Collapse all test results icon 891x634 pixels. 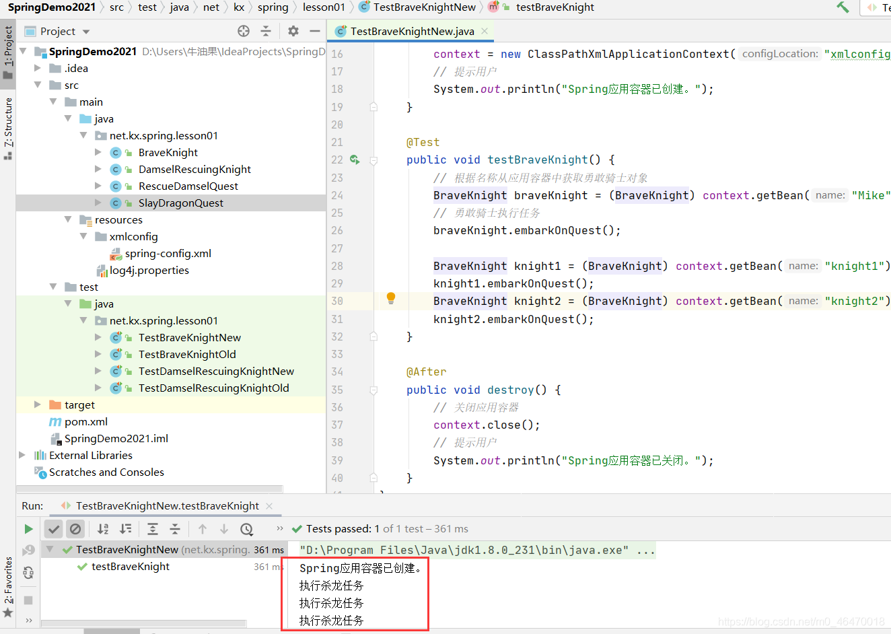point(175,529)
